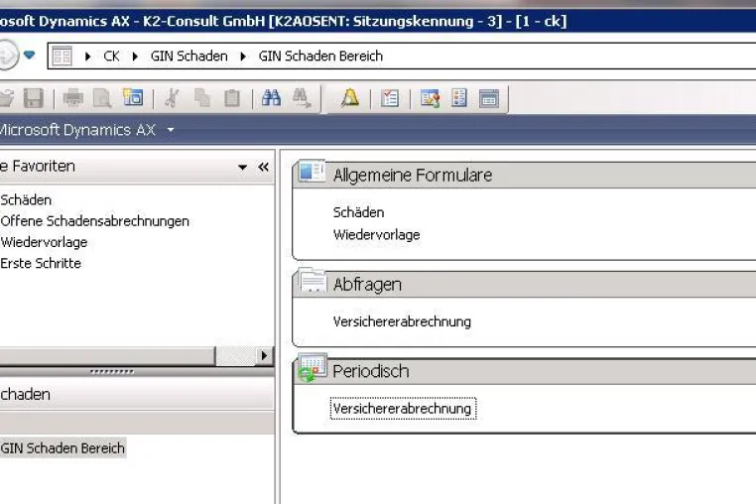Open Wiedervorlage in the Favoriten list

click(x=44, y=242)
